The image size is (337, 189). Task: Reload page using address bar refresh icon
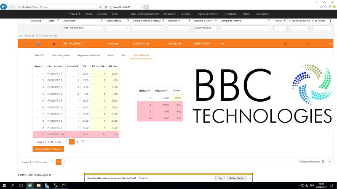pos(106,7)
